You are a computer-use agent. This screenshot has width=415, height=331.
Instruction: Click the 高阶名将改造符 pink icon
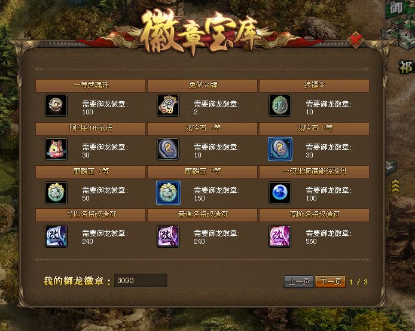[280, 236]
